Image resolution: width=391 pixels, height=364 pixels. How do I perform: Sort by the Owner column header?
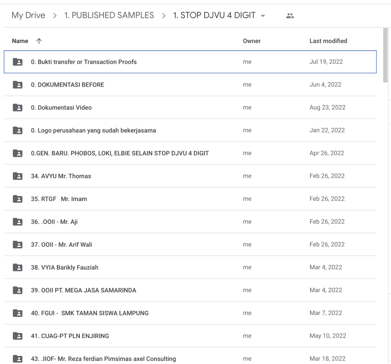[252, 41]
